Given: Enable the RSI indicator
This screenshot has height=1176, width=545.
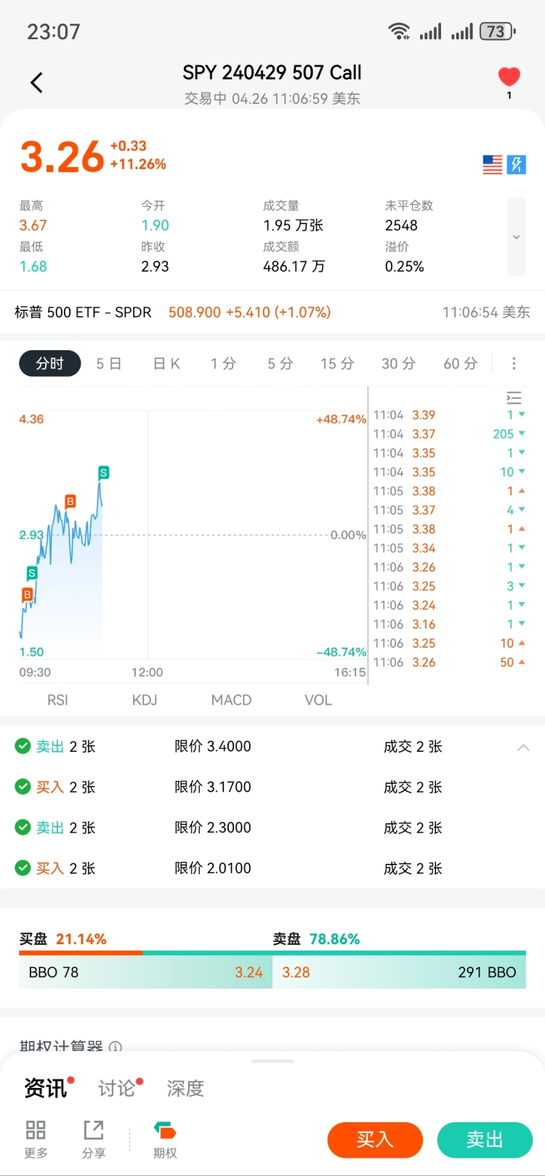Looking at the screenshot, I should 57,700.
